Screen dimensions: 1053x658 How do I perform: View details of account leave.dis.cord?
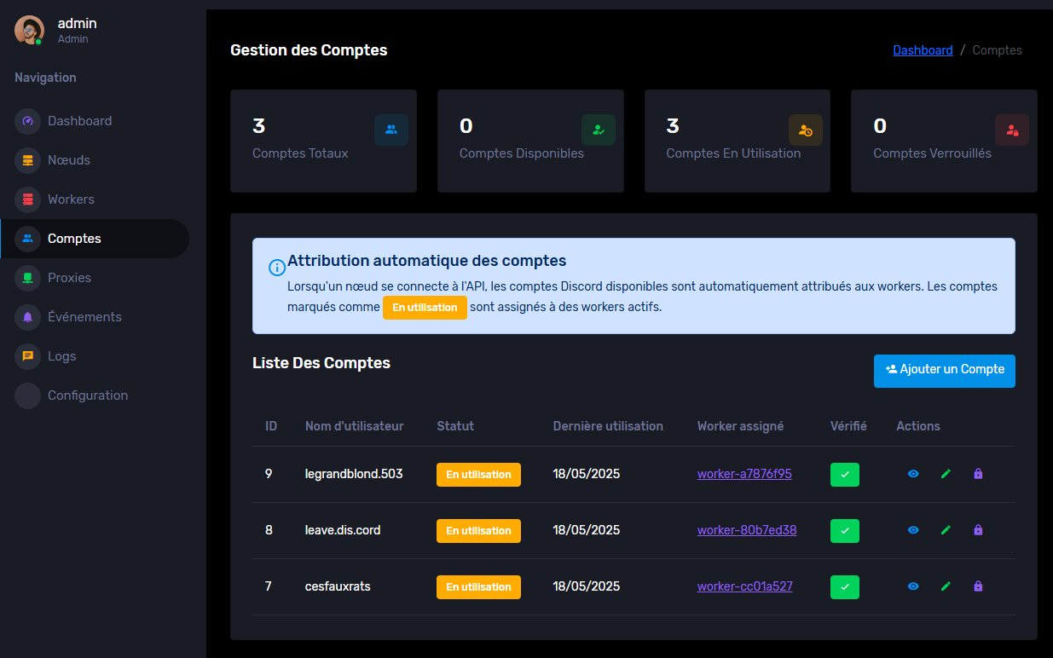click(913, 530)
